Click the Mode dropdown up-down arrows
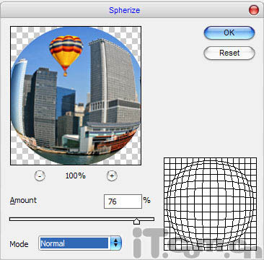 pos(116,243)
